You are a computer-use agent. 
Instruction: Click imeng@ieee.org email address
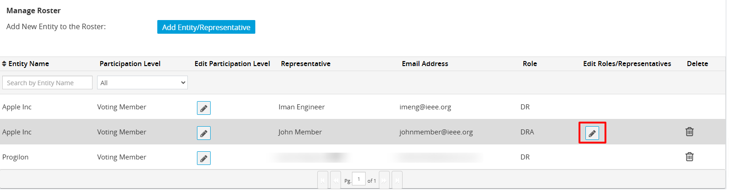(x=425, y=107)
